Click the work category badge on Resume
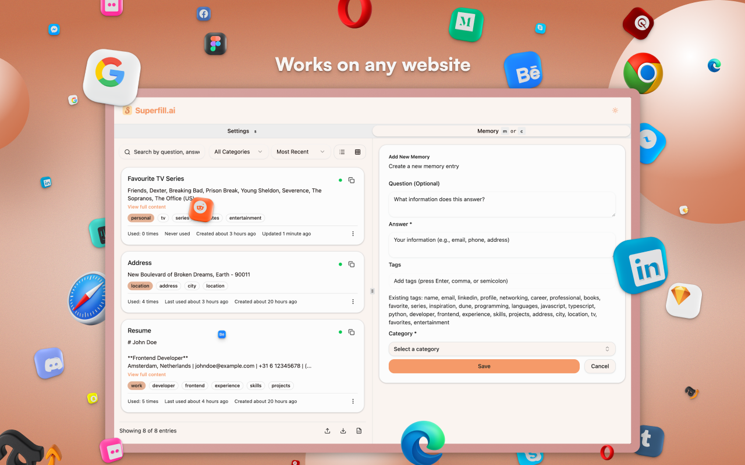745x465 pixels. [x=137, y=385]
